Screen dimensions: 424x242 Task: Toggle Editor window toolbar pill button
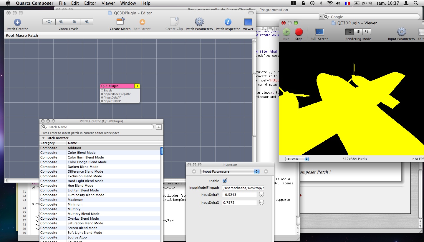[251, 13]
